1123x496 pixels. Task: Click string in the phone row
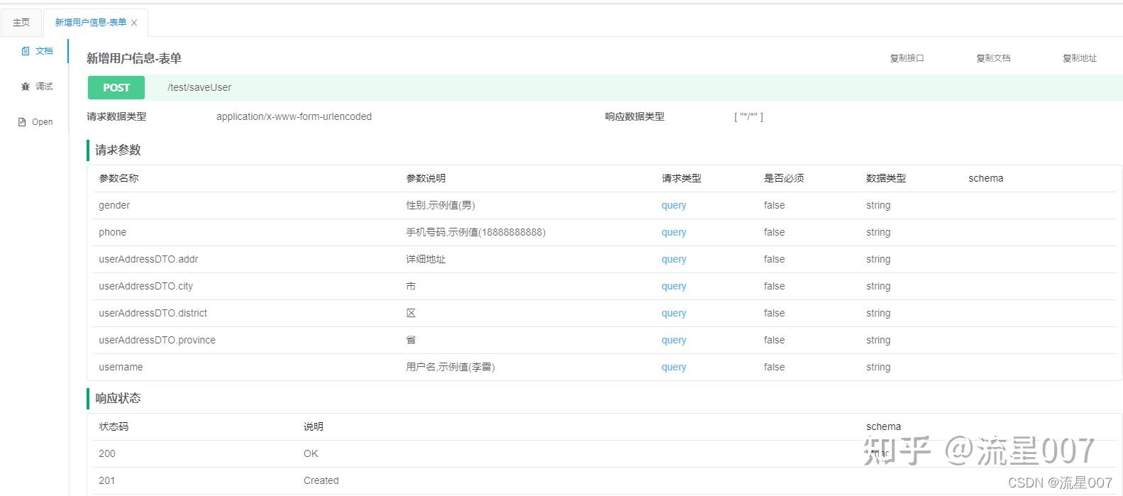pos(878,232)
